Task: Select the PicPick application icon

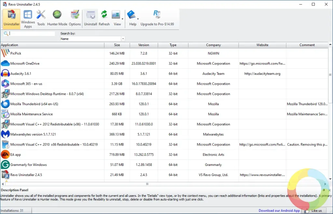Action: [5, 53]
